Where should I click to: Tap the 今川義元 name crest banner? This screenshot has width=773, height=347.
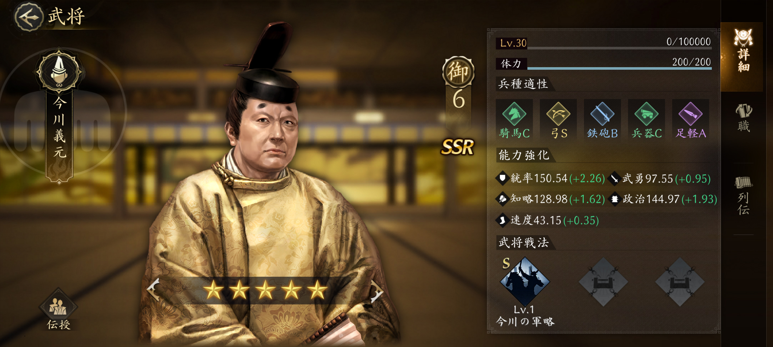(x=59, y=116)
